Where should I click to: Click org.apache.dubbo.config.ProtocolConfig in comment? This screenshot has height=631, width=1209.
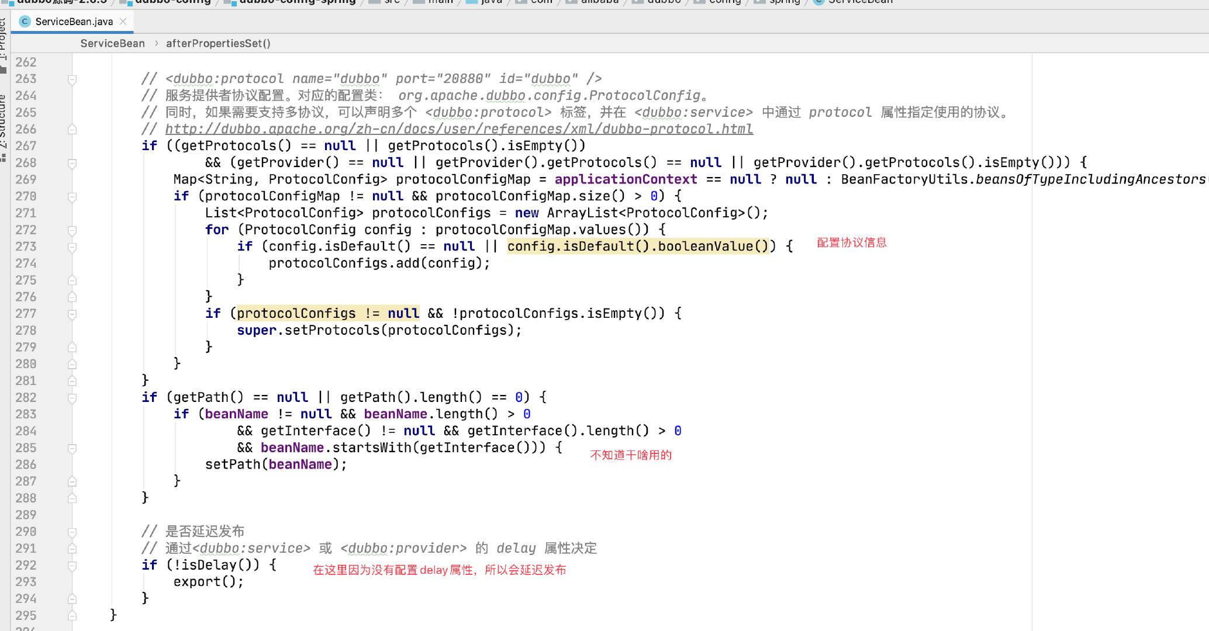(550, 96)
